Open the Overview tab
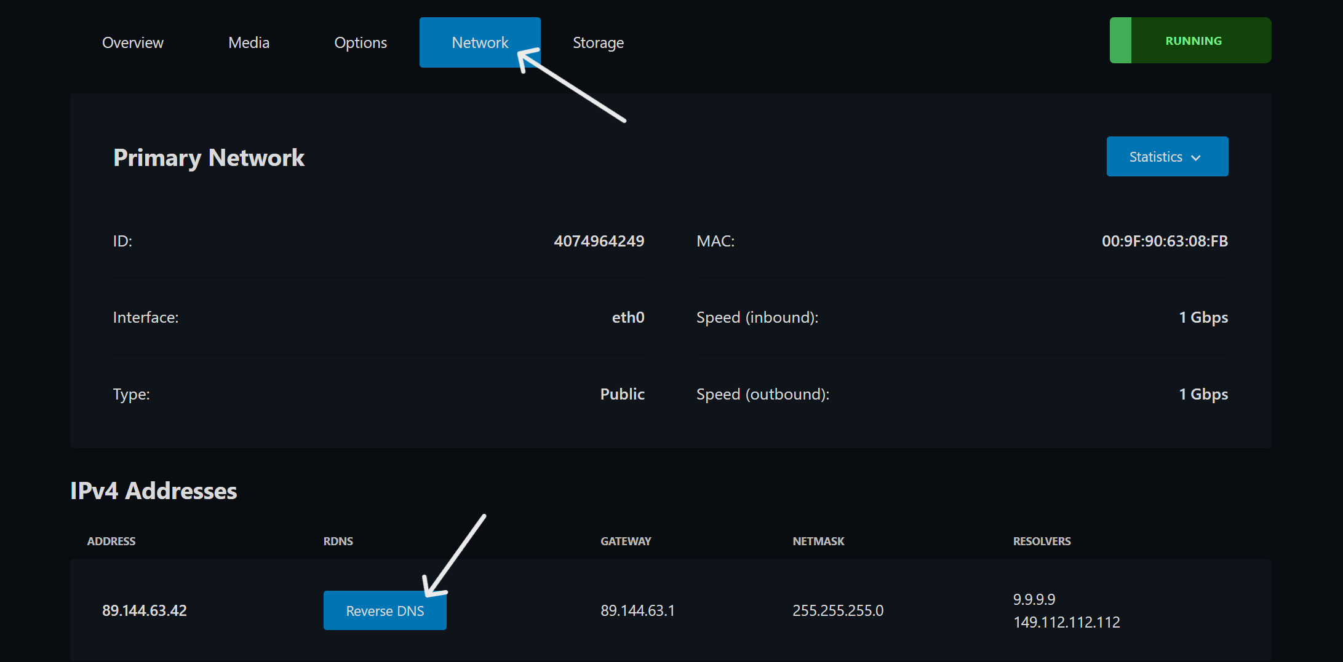Screen dimensions: 1343x662 pyautogui.click(x=132, y=42)
